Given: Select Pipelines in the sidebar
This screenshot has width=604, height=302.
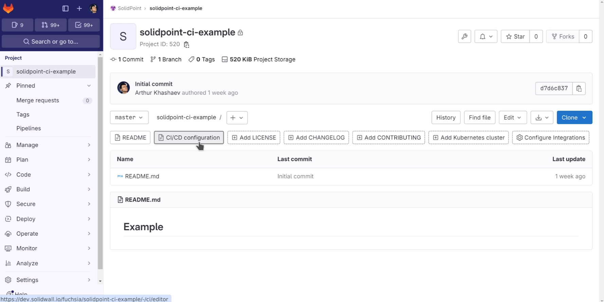Looking at the screenshot, I should coord(29,128).
